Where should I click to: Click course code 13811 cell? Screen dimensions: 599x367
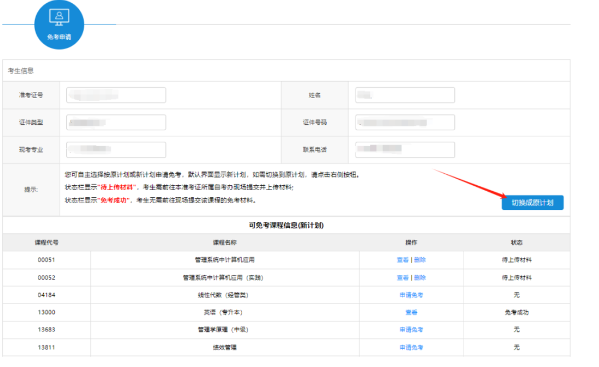(x=47, y=347)
